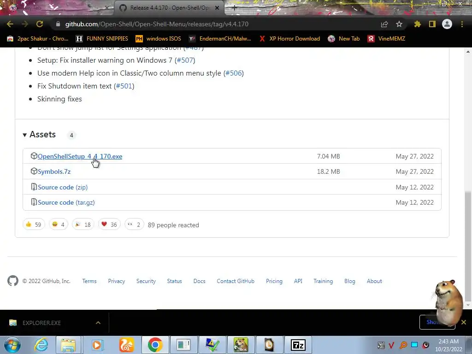Download the Symbols.7z asset
This screenshot has width=472, height=354.
(x=54, y=171)
